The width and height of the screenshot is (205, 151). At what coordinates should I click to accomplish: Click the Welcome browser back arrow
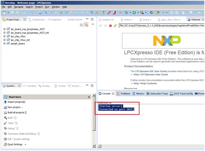[100, 26]
